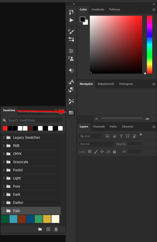This screenshot has height=242, width=157.
Task: Expand icon panel column double arrows
Action: point(74,4)
